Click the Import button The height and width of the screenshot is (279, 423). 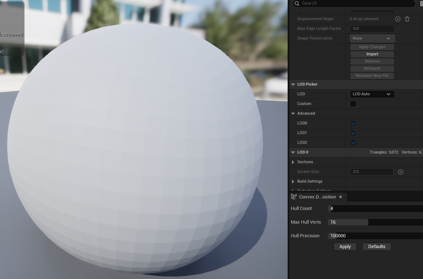(372, 54)
